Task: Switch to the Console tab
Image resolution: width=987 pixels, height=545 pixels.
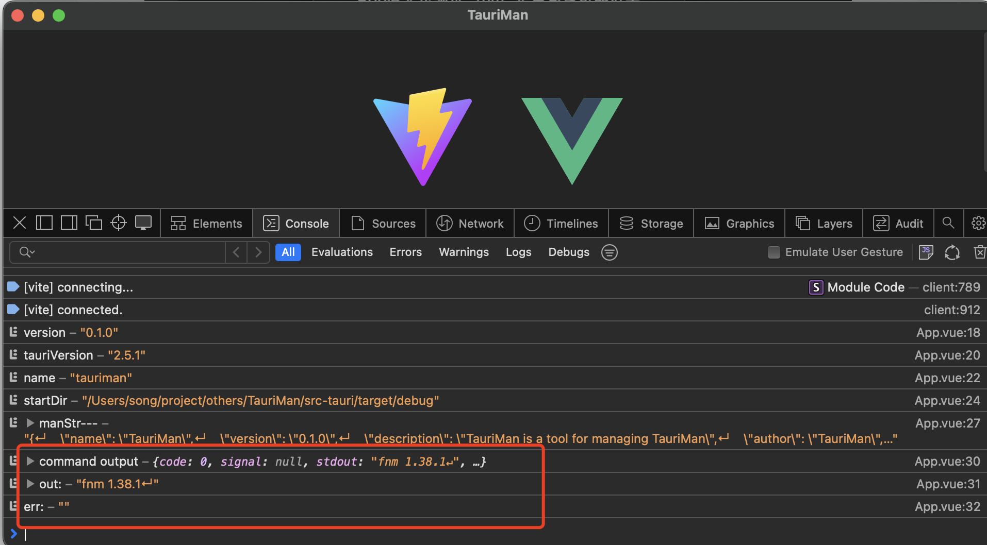Action: 296,224
